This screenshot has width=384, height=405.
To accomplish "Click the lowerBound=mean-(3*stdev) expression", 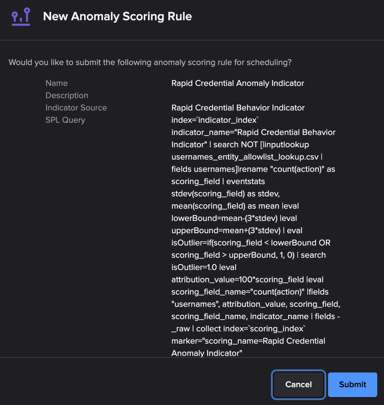I will pos(224,218).
